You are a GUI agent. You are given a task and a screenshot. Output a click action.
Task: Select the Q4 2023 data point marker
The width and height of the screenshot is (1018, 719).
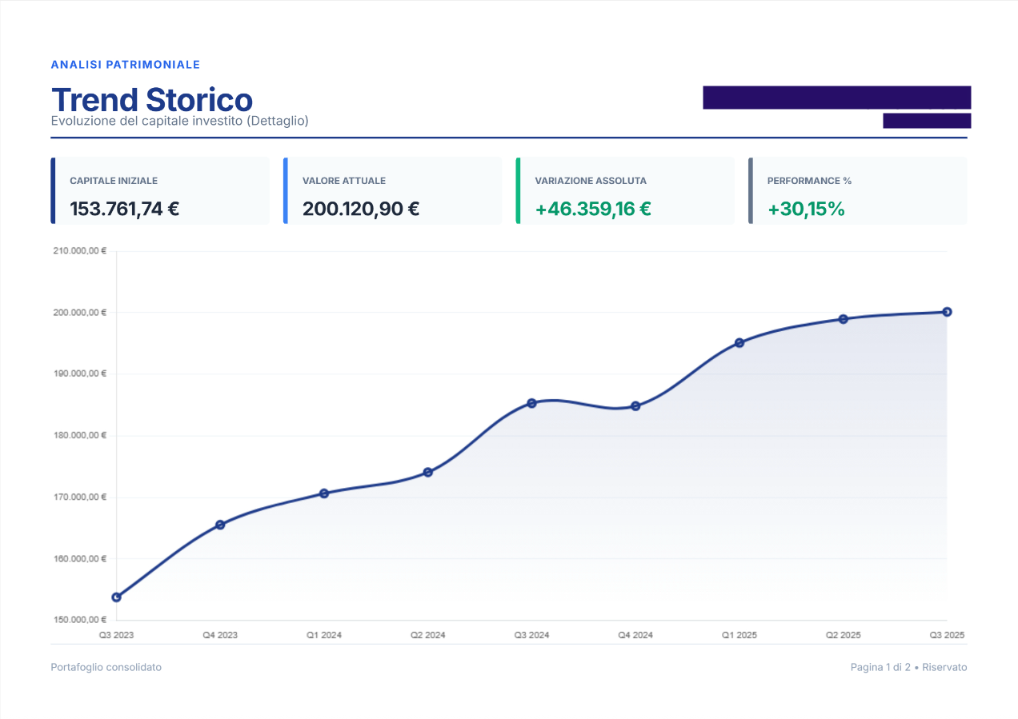pos(220,525)
